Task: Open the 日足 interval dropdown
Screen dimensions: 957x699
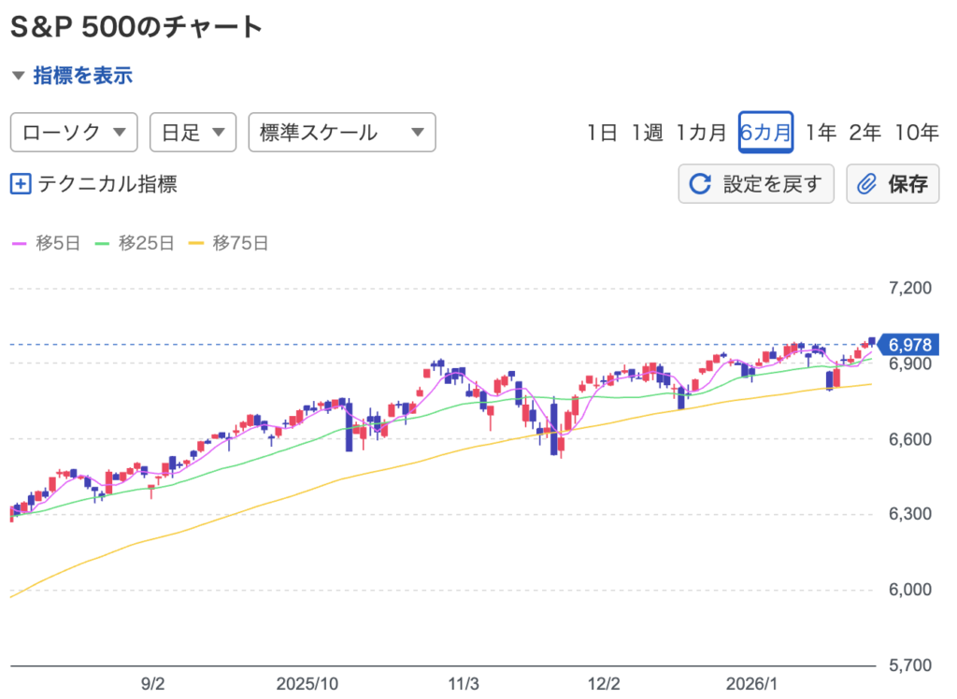Action: click(193, 133)
